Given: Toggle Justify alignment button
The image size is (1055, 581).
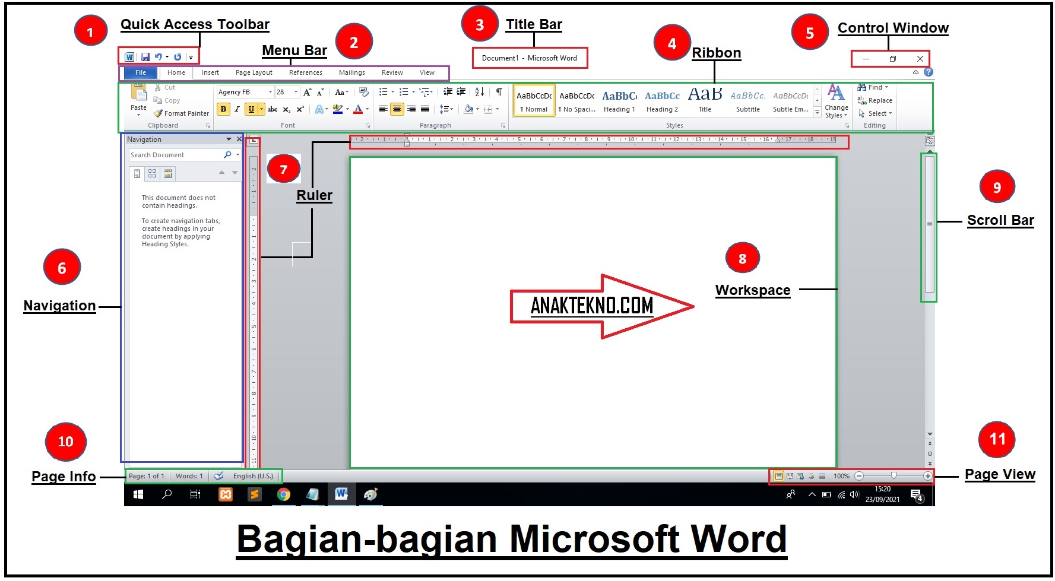Looking at the screenshot, I should click(x=425, y=109).
